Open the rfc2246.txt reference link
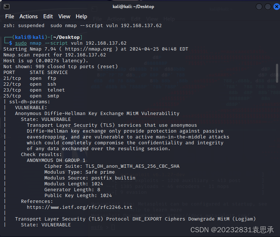This screenshot has width=280, height=237. pyautogui.click(x=79, y=207)
